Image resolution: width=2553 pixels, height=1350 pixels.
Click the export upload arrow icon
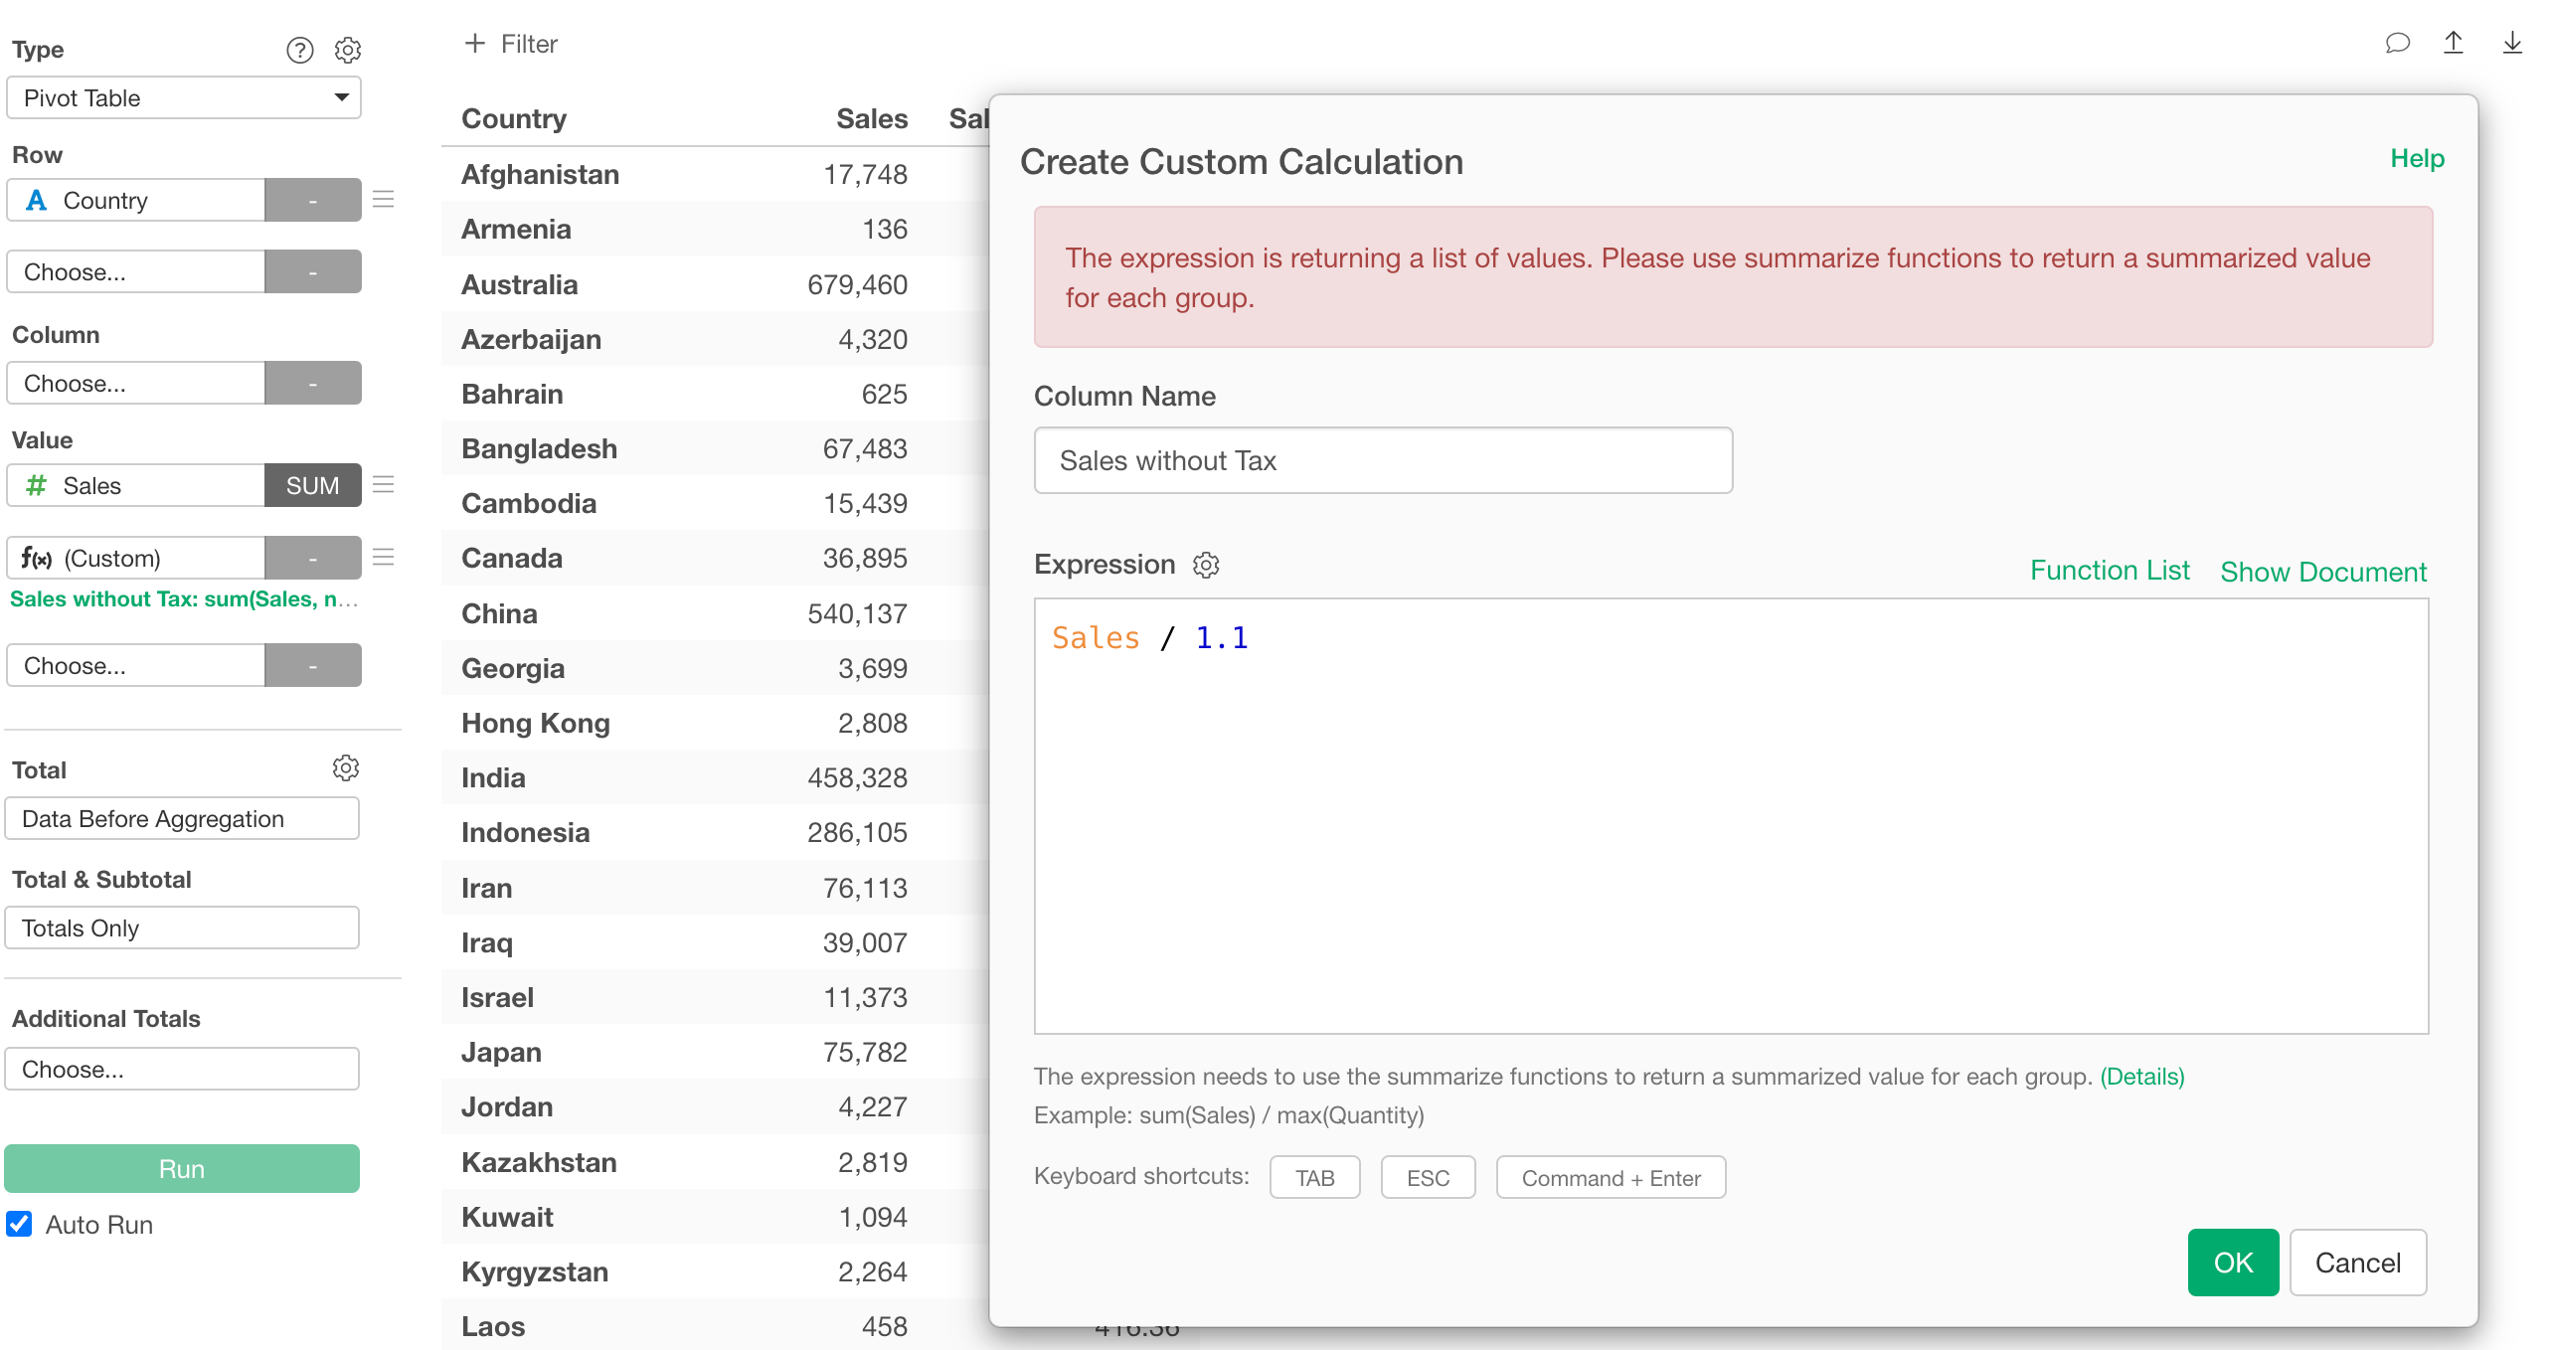(x=2454, y=43)
